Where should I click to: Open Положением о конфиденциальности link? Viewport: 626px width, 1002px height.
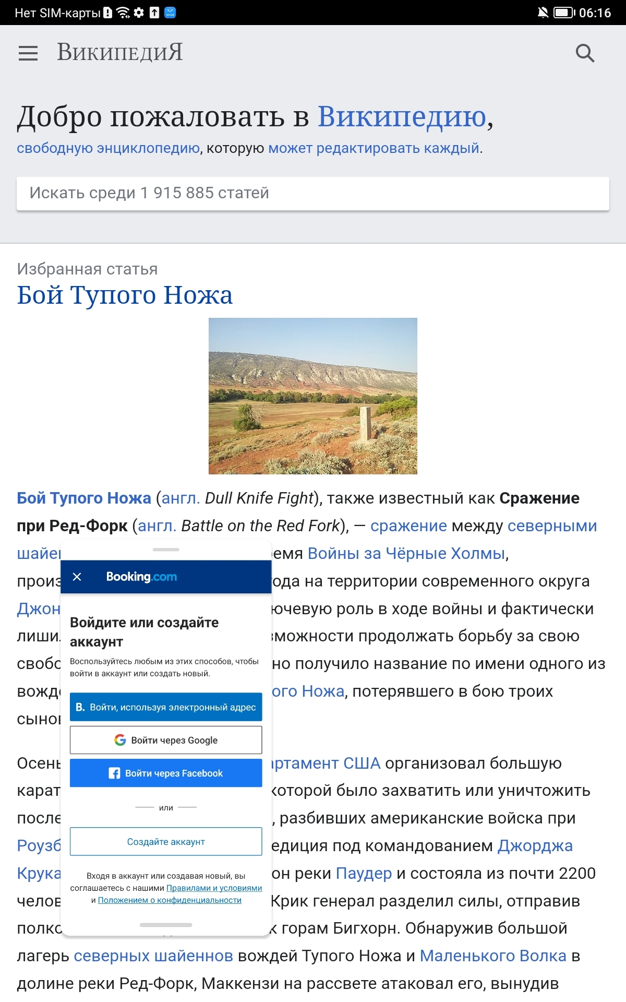[170, 900]
